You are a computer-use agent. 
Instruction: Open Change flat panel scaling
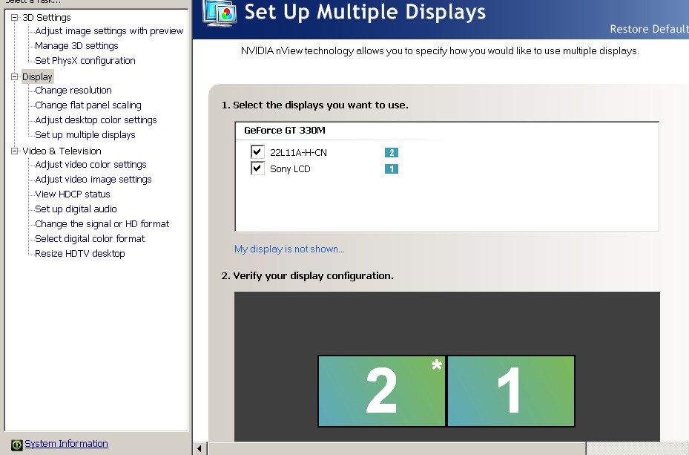point(88,105)
